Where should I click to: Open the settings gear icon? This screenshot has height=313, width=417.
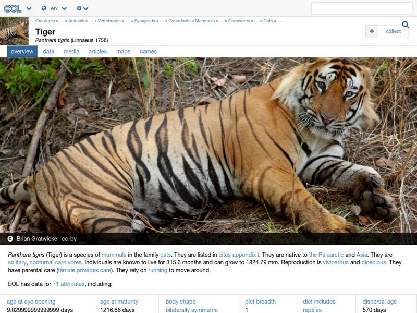[x=79, y=8]
